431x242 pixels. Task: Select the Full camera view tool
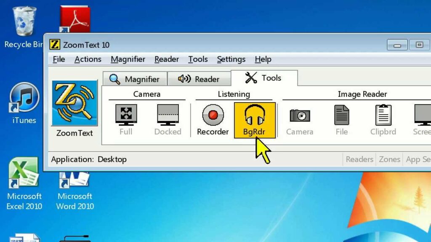click(x=126, y=120)
